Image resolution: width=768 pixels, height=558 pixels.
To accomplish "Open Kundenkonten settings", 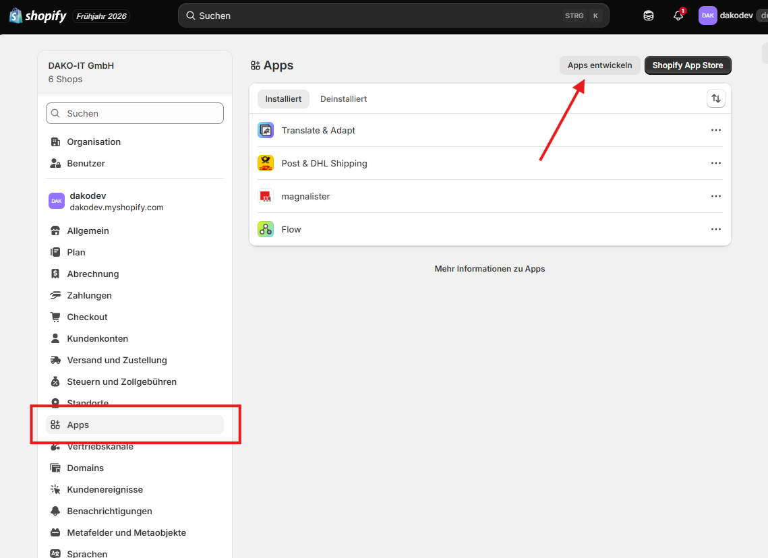I will [135, 338].
